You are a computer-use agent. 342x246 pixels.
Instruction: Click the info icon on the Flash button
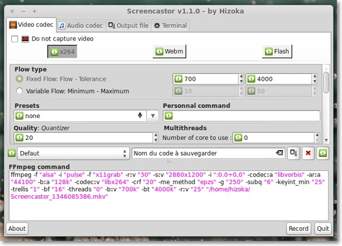[269, 51]
